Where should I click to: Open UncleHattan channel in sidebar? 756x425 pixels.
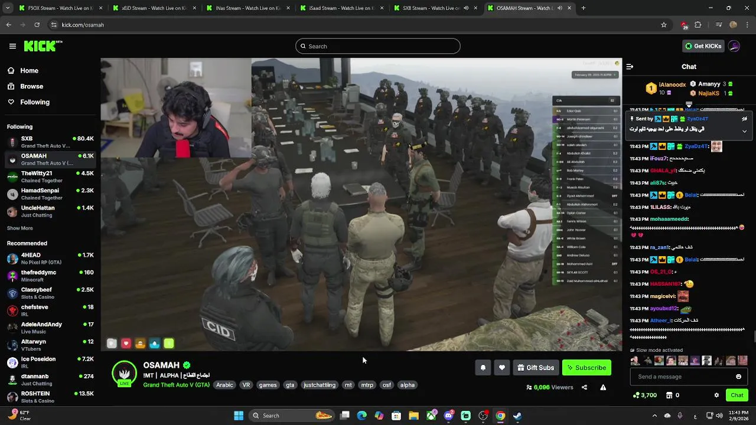(50, 211)
